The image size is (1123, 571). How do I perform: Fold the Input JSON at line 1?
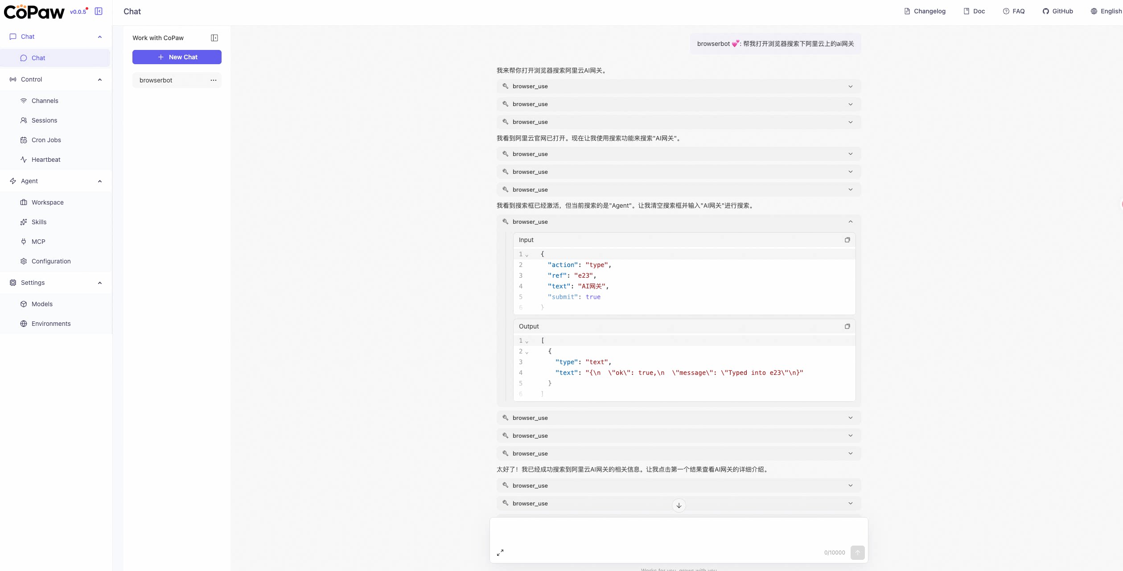tap(527, 255)
